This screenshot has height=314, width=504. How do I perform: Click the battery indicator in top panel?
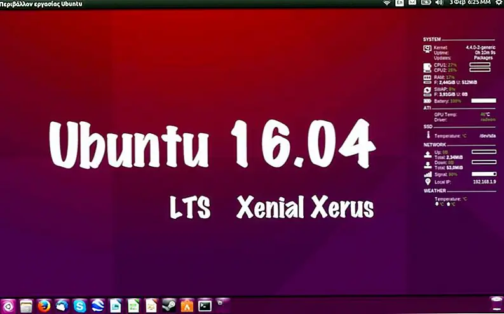coord(426,4)
